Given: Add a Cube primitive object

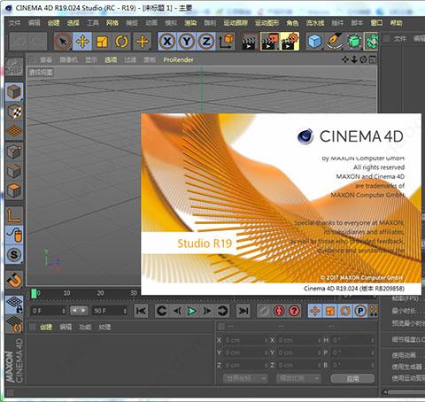Looking at the screenshot, I should (x=314, y=42).
